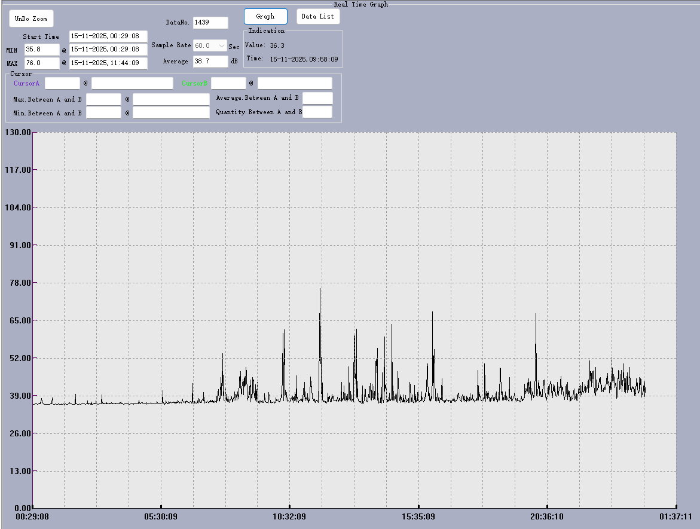
Task: Focus the CursorB value box
Action: [x=228, y=83]
